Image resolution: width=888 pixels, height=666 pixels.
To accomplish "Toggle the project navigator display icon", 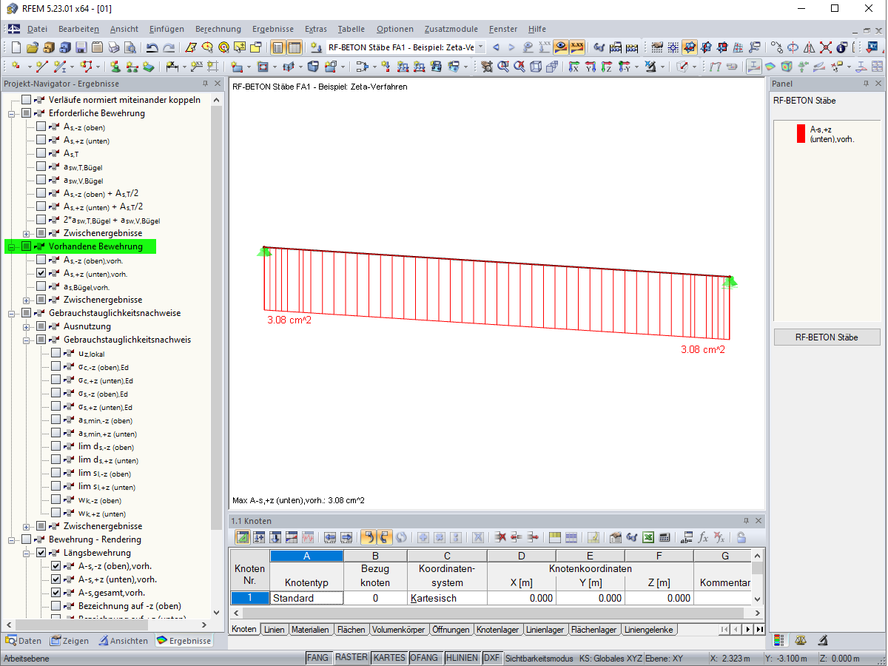I will [278, 47].
